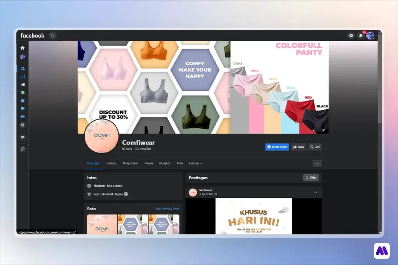Open the Khusus Hari Ini post image

pyautogui.click(x=254, y=216)
